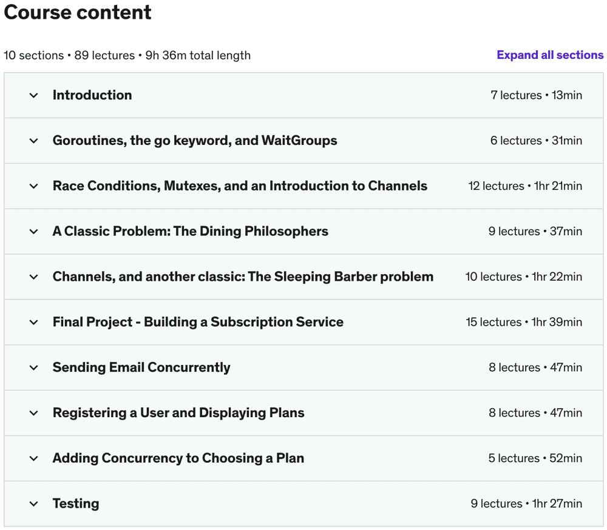Click chevron beside Sending Email Concurrently
607x530 pixels.
tap(34, 367)
